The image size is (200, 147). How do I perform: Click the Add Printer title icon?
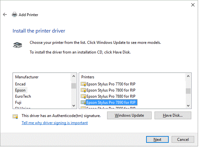tap(15, 15)
